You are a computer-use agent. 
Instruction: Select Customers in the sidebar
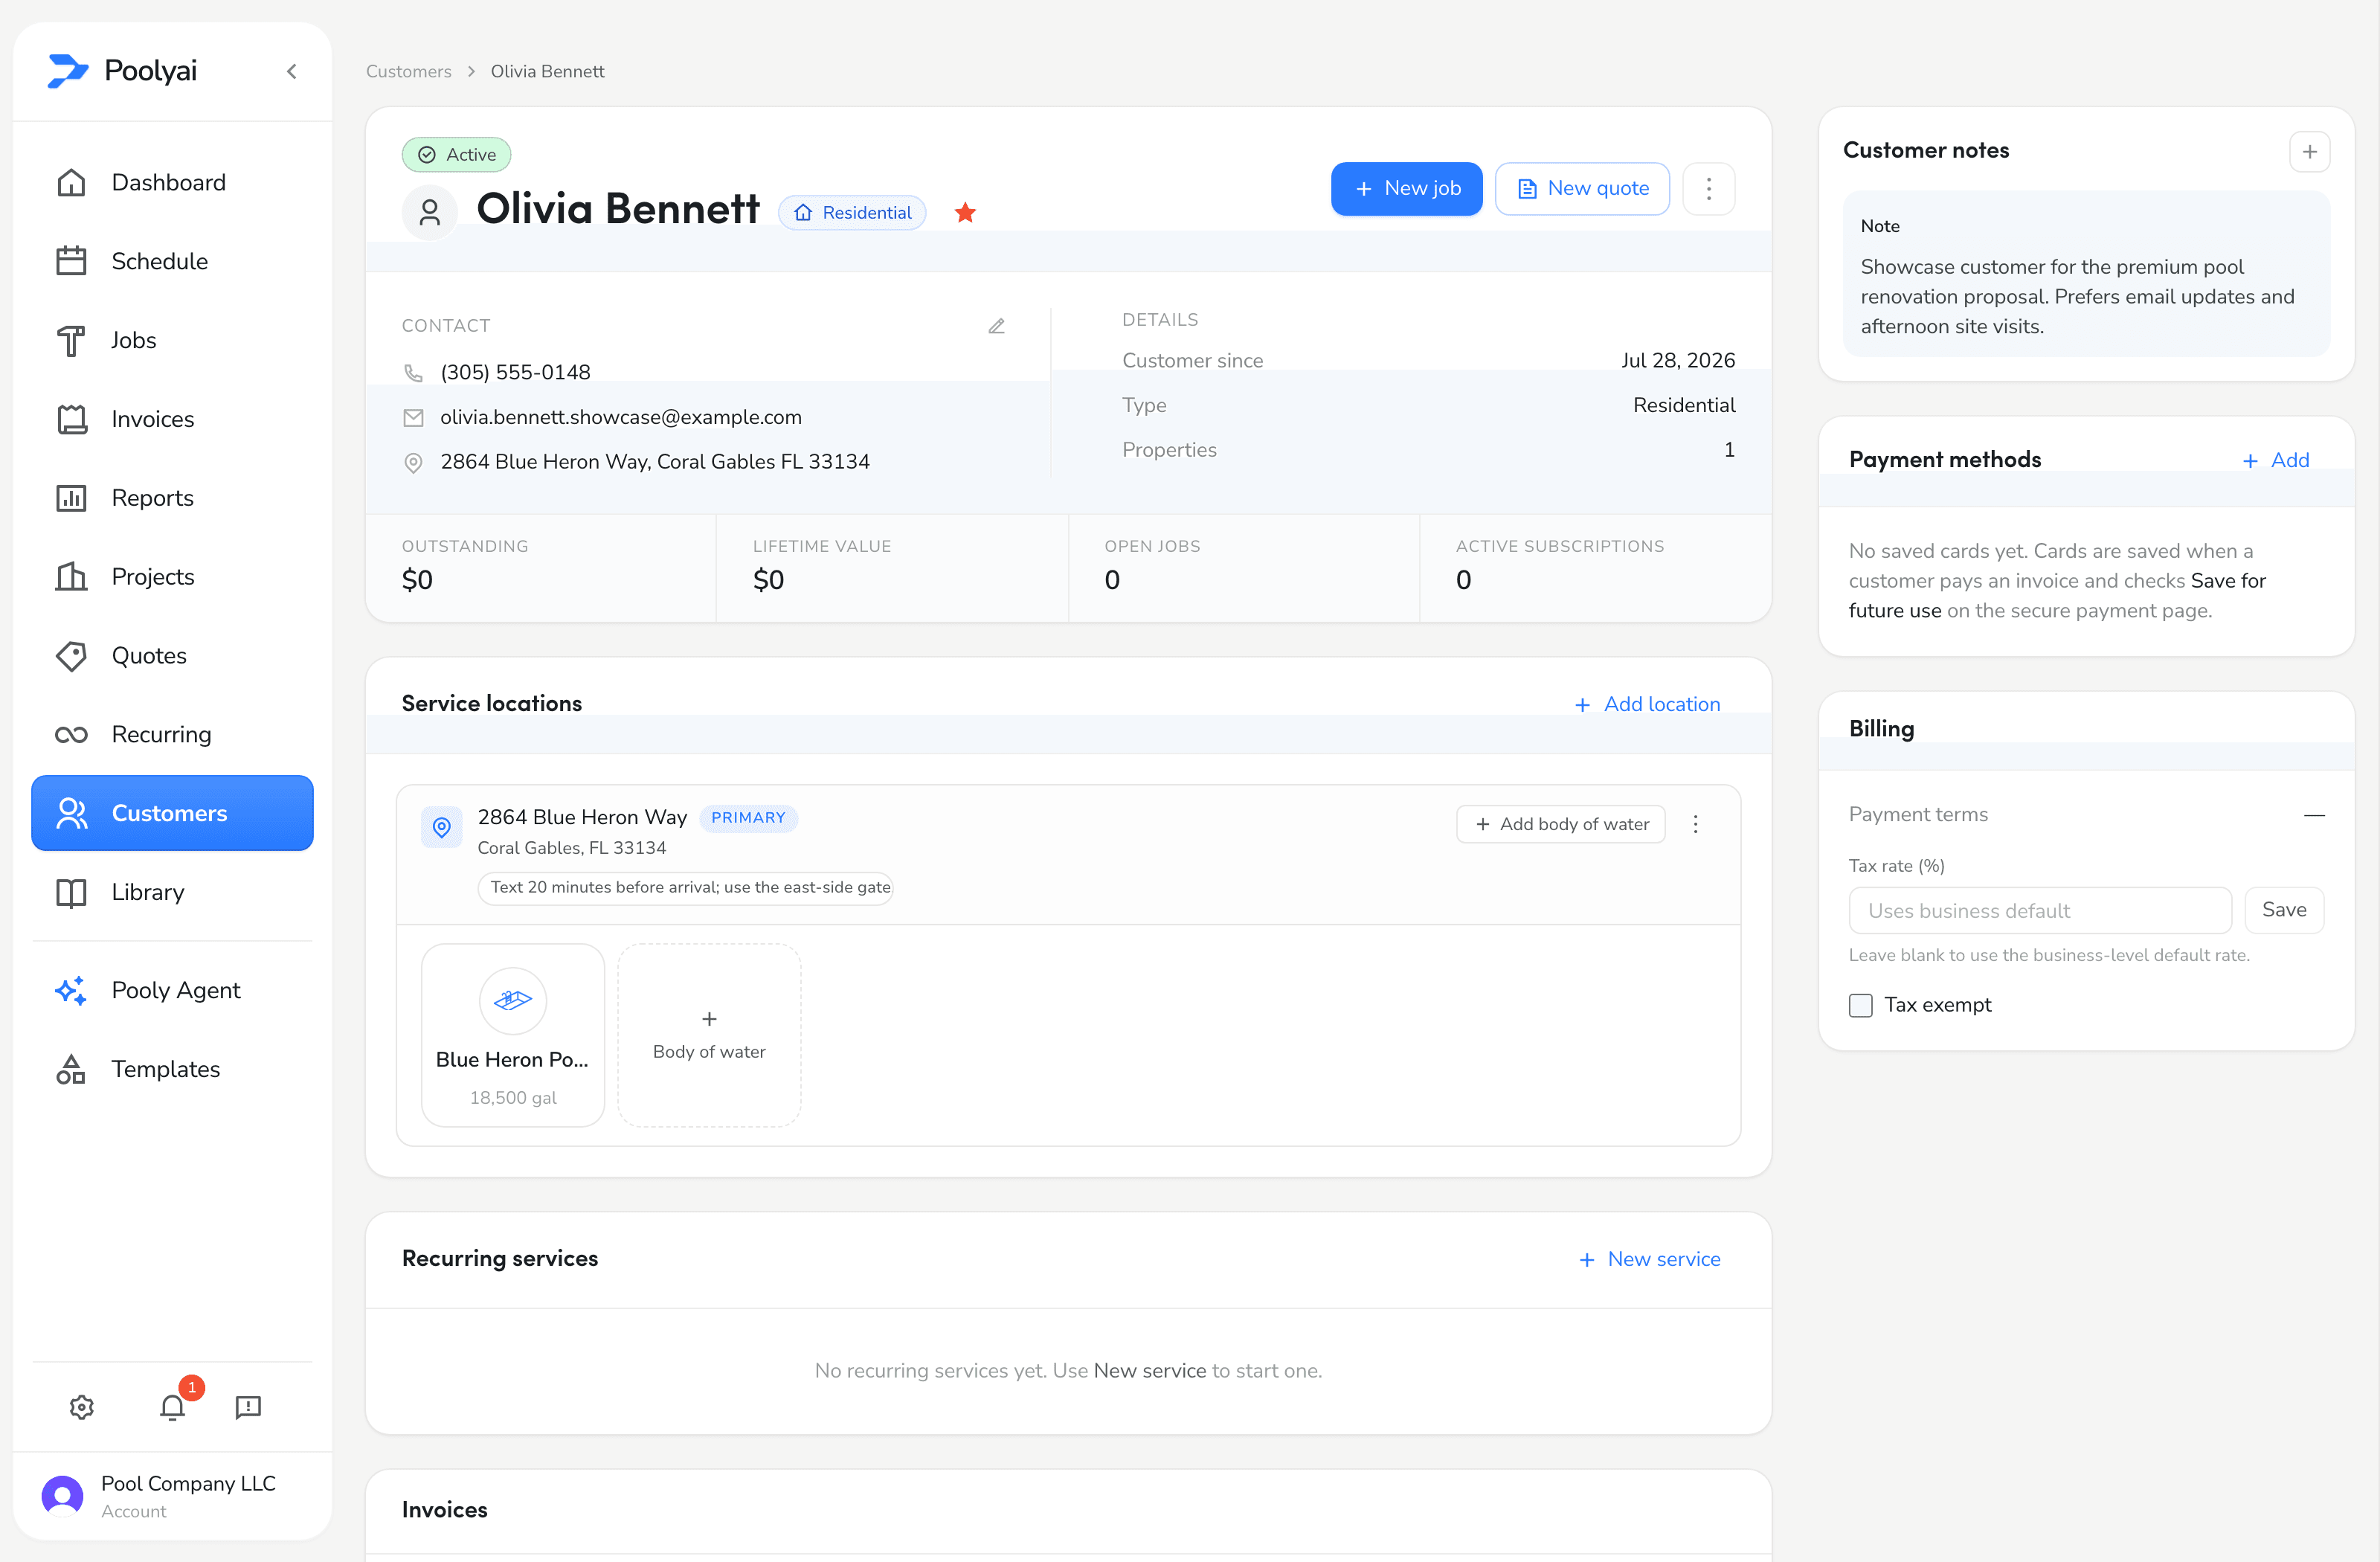[172, 813]
